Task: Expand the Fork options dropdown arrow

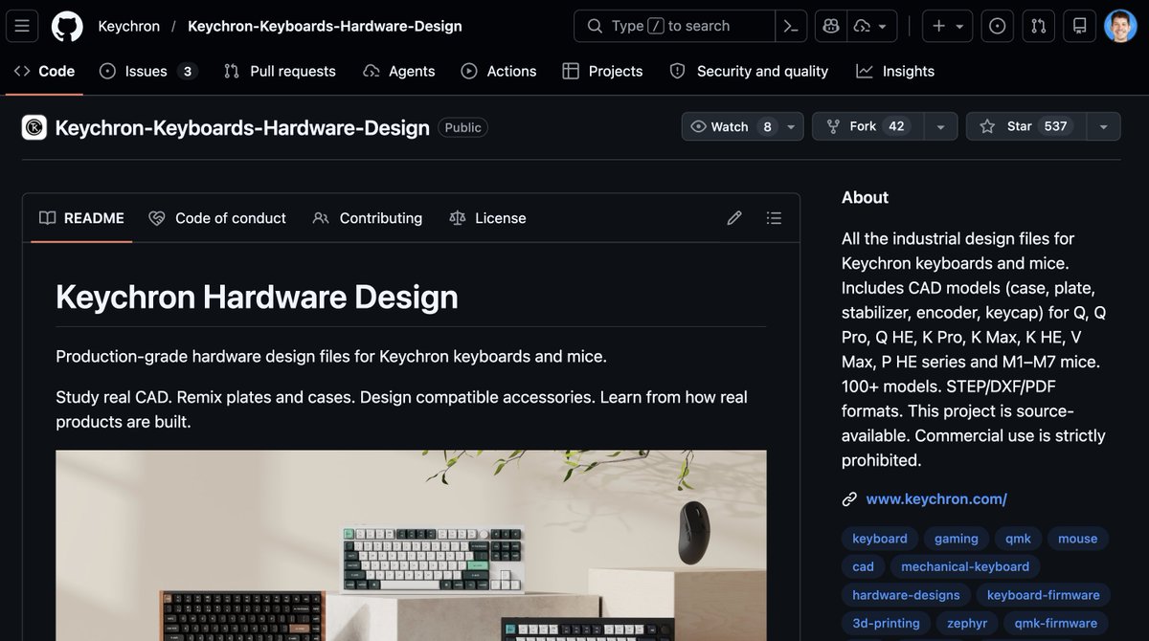Action: 941,126
